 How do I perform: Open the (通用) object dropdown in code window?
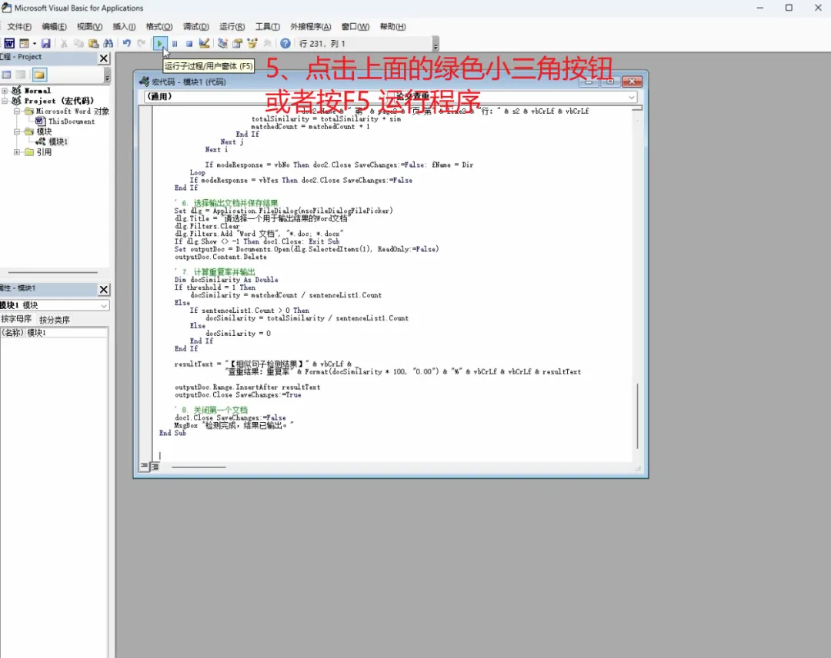coord(268,96)
